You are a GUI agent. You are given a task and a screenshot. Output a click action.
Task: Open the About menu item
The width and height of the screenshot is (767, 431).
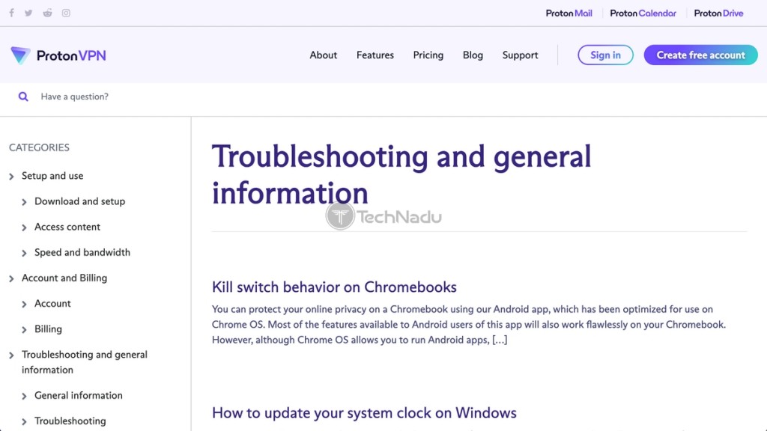click(324, 55)
